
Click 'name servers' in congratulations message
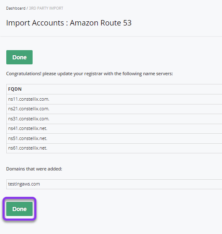[158, 74]
